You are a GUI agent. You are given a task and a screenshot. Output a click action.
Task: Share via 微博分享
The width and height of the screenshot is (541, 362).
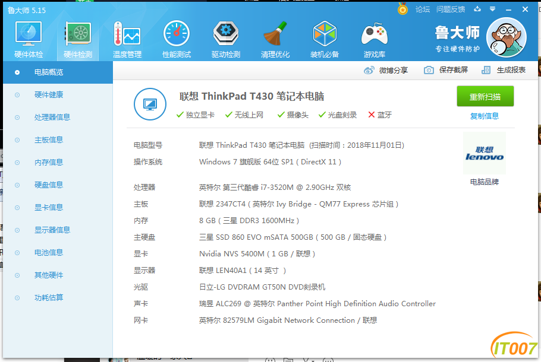click(x=386, y=70)
